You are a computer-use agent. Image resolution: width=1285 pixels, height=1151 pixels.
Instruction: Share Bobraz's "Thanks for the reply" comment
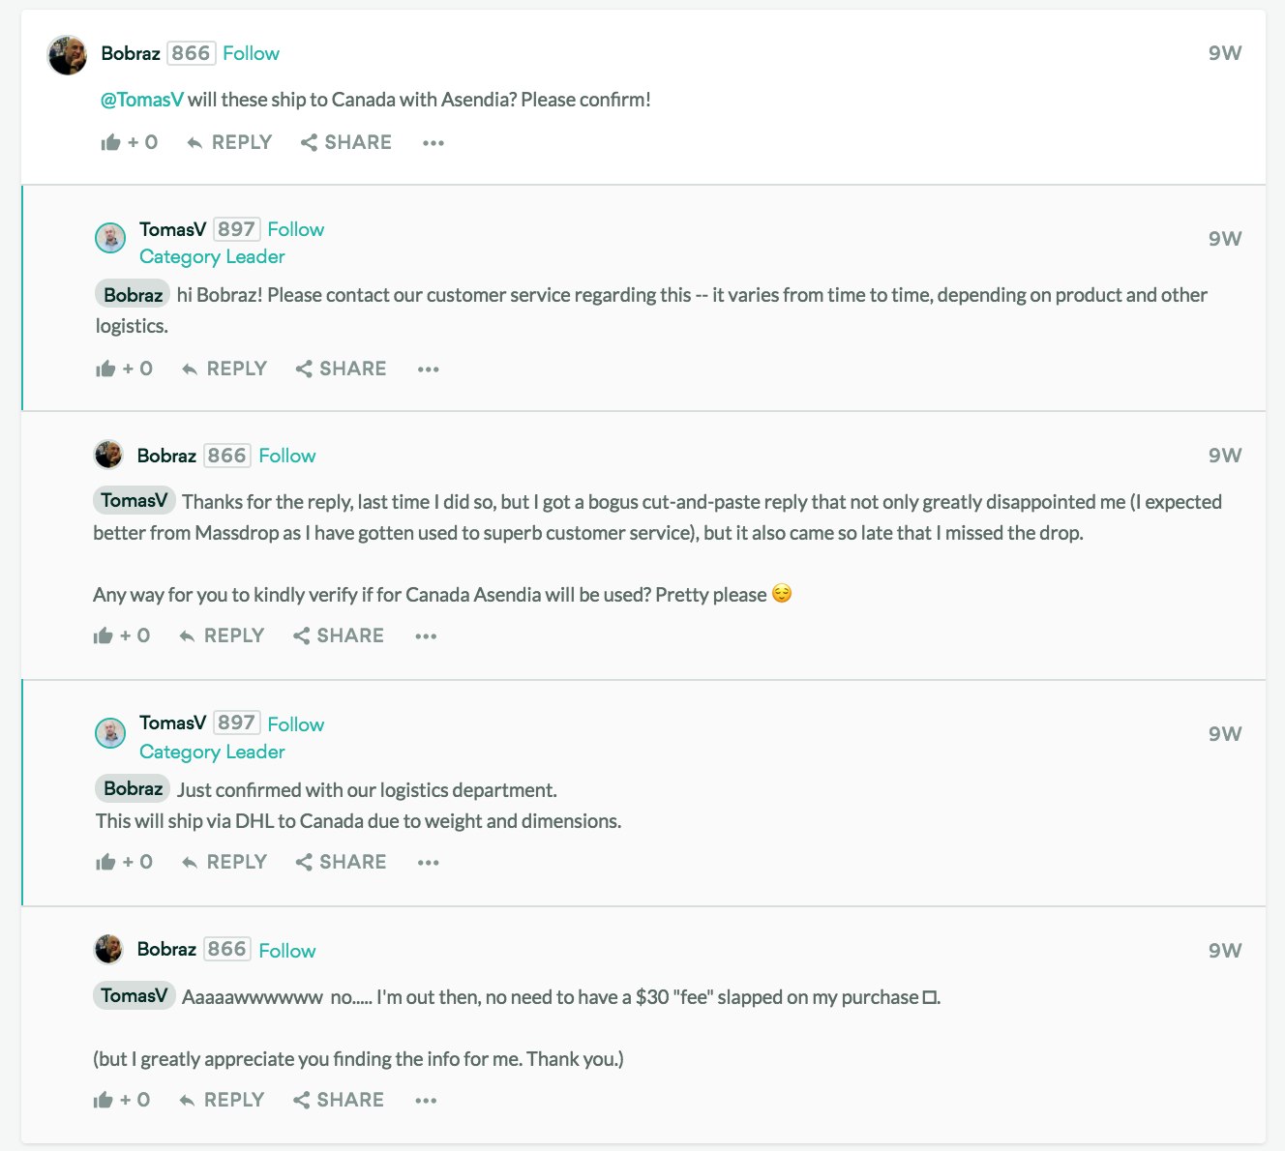tap(339, 636)
